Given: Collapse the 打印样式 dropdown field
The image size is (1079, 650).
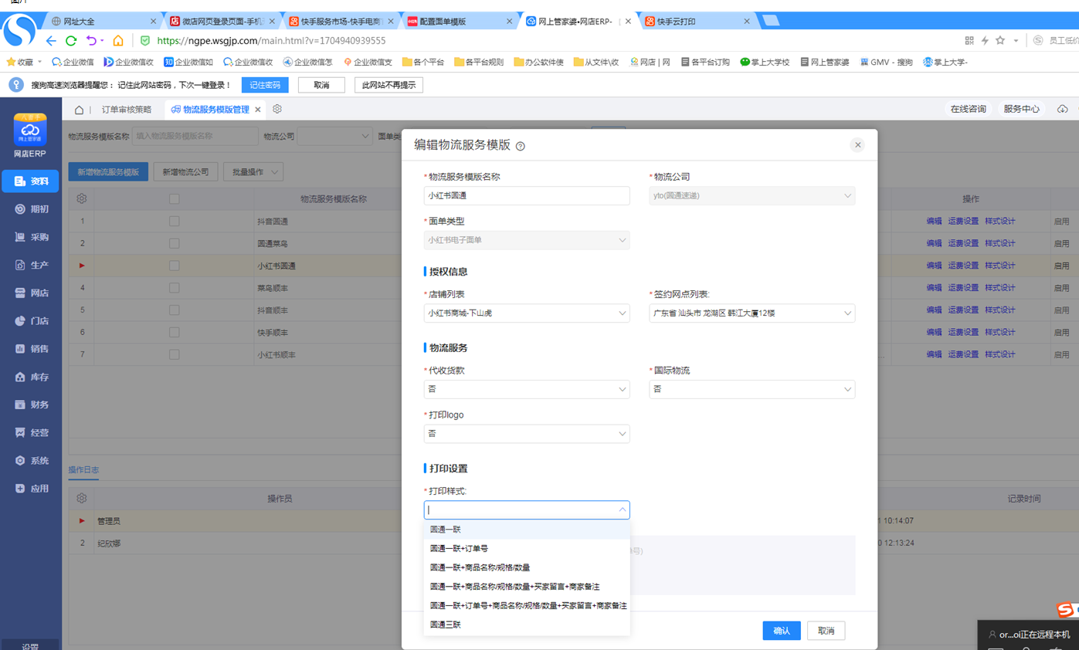Looking at the screenshot, I should point(527,510).
